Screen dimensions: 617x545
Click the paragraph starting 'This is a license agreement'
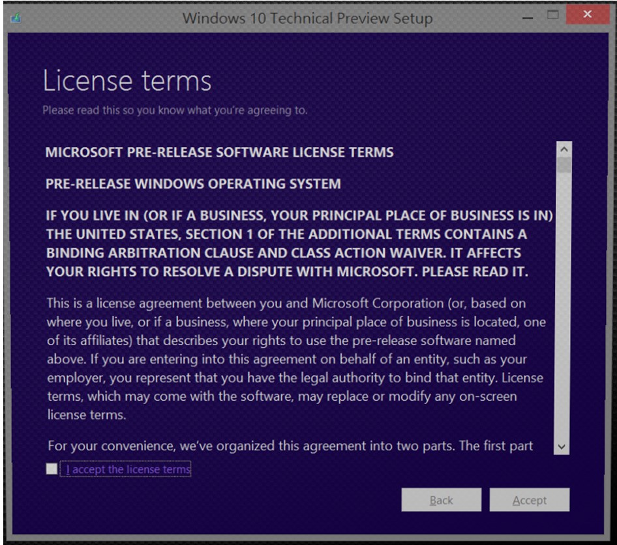click(x=296, y=359)
